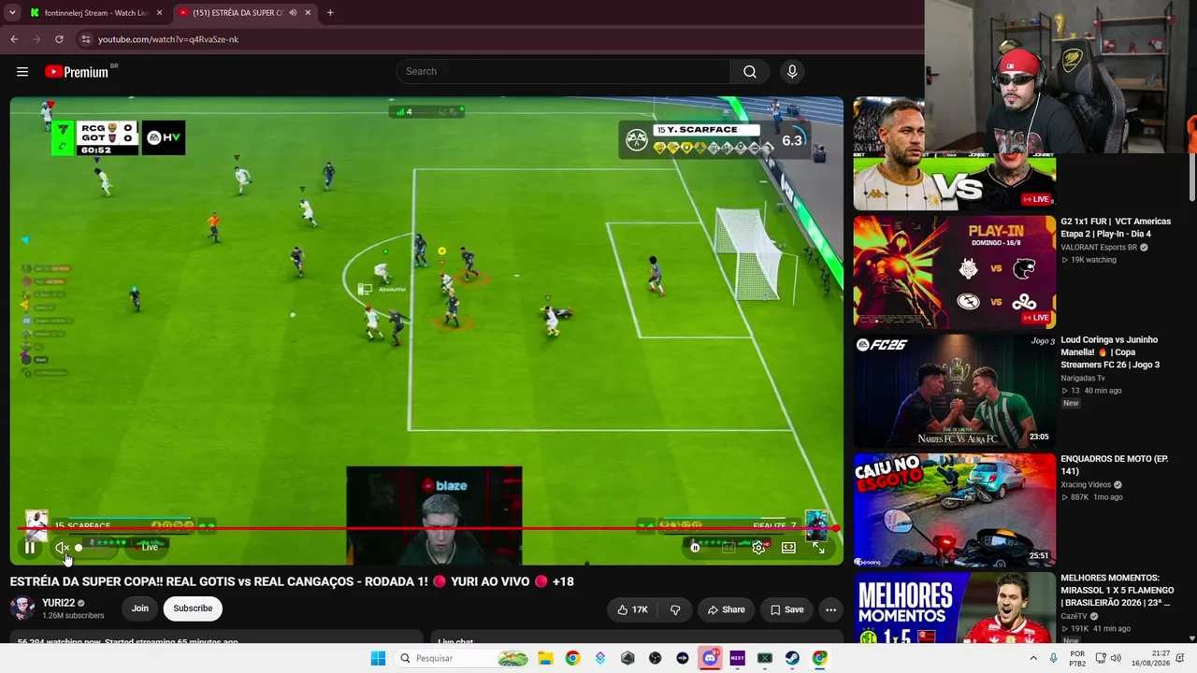Join the YURI22 channel membership
The width and height of the screenshot is (1197, 673).
pos(140,609)
